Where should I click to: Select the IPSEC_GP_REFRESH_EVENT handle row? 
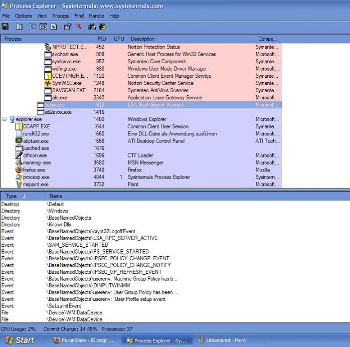click(x=175, y=272)
